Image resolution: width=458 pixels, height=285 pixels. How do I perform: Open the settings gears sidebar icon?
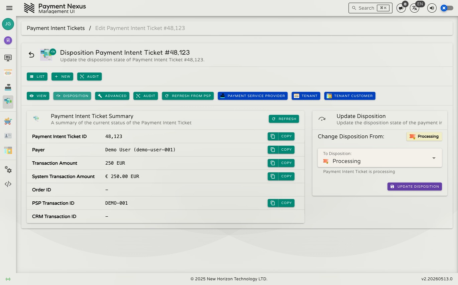[8, 170]
